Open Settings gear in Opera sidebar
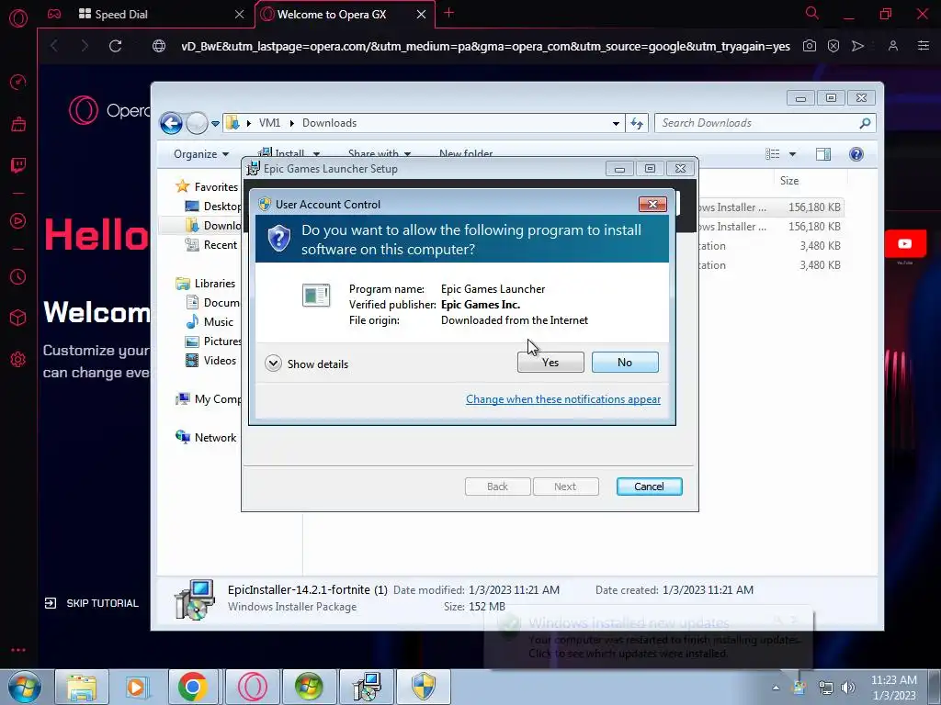 tap(18, 359)
